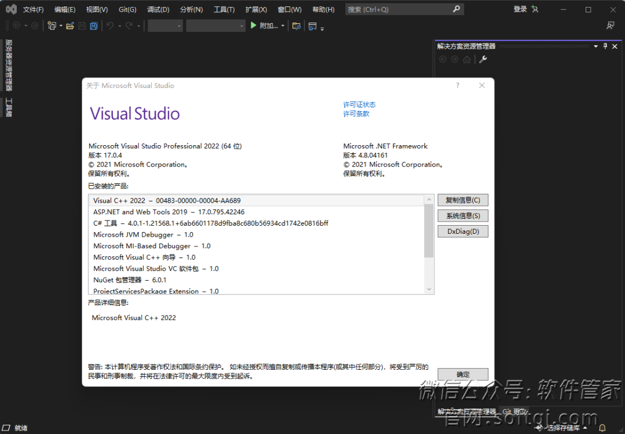625x434 pixels.
Task: Click the navigate backward arrow icon
Action: coord(17,25)
